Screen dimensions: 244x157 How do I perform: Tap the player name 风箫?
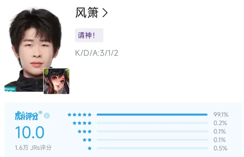[87, 13]
